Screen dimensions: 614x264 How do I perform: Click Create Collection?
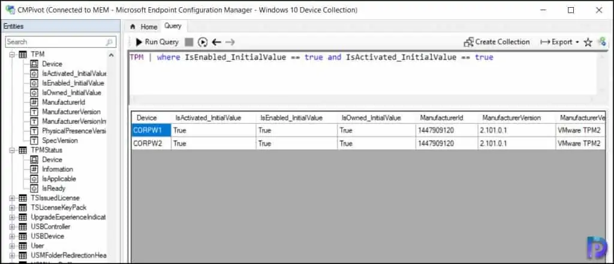point(496,42)
